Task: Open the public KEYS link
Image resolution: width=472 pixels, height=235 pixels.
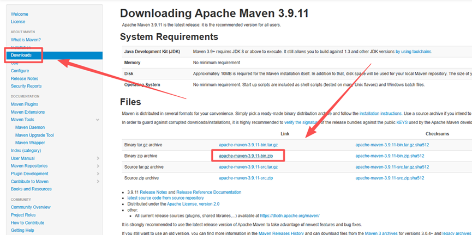Action: coord(402,122)
